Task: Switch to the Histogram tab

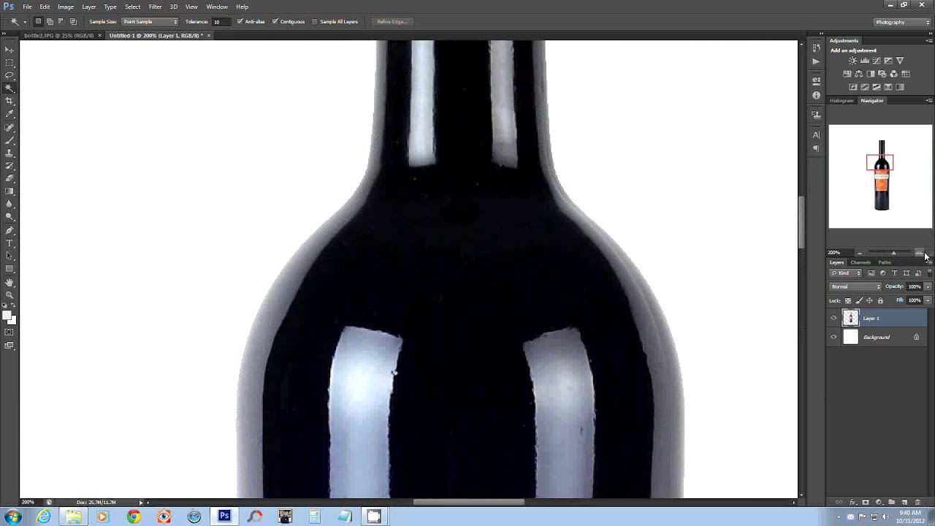Action: (841, 101)
